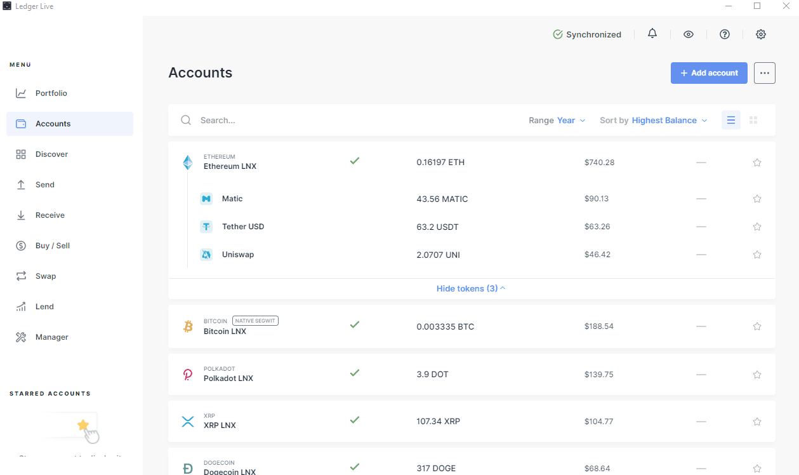Click the Uniswap token logo
Image resolution: width=799 pixels, height=475 pixels.
click(x=206, y=255)
